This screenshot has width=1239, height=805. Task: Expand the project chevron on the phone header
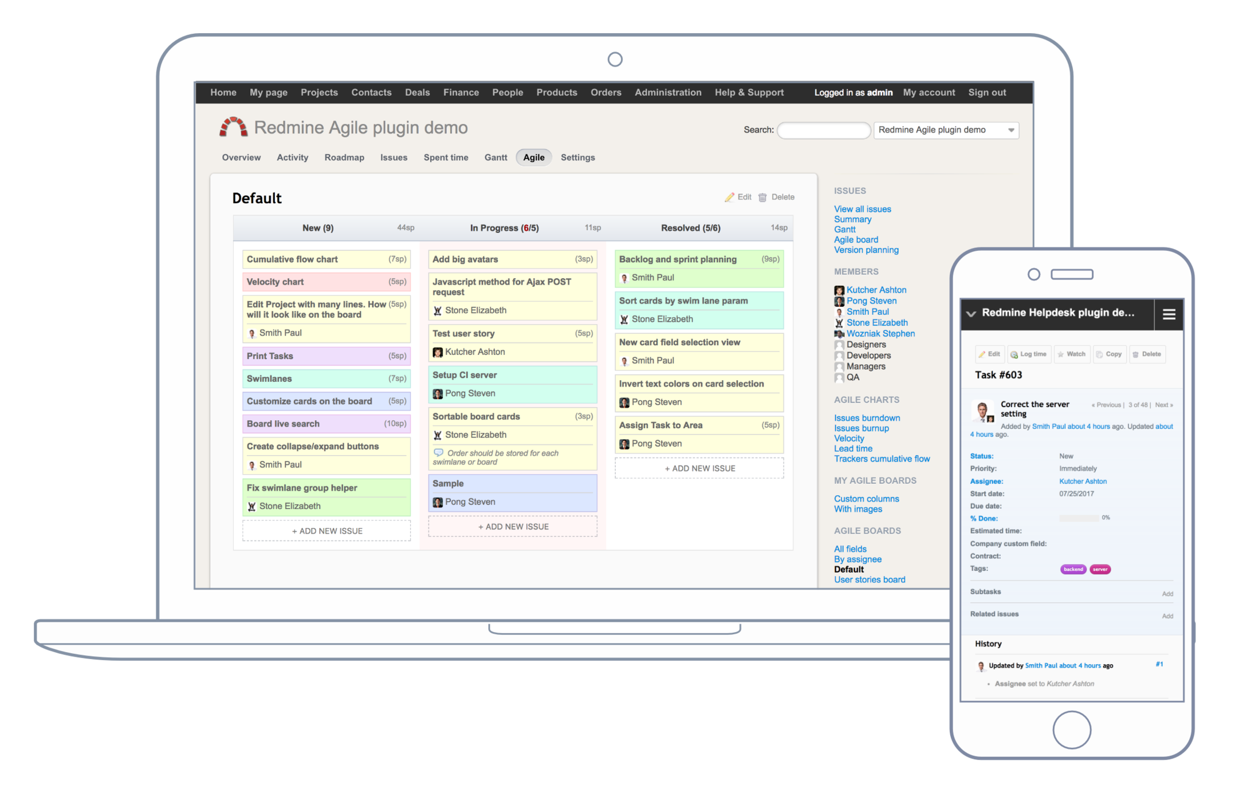point(971,314)
